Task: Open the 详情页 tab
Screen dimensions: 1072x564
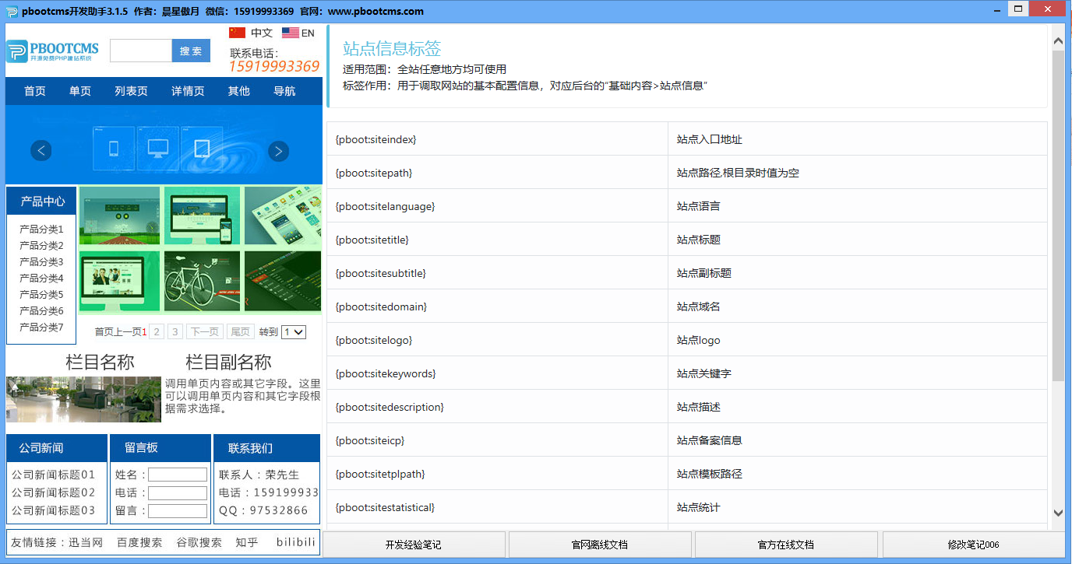Action: coord(186,90)
